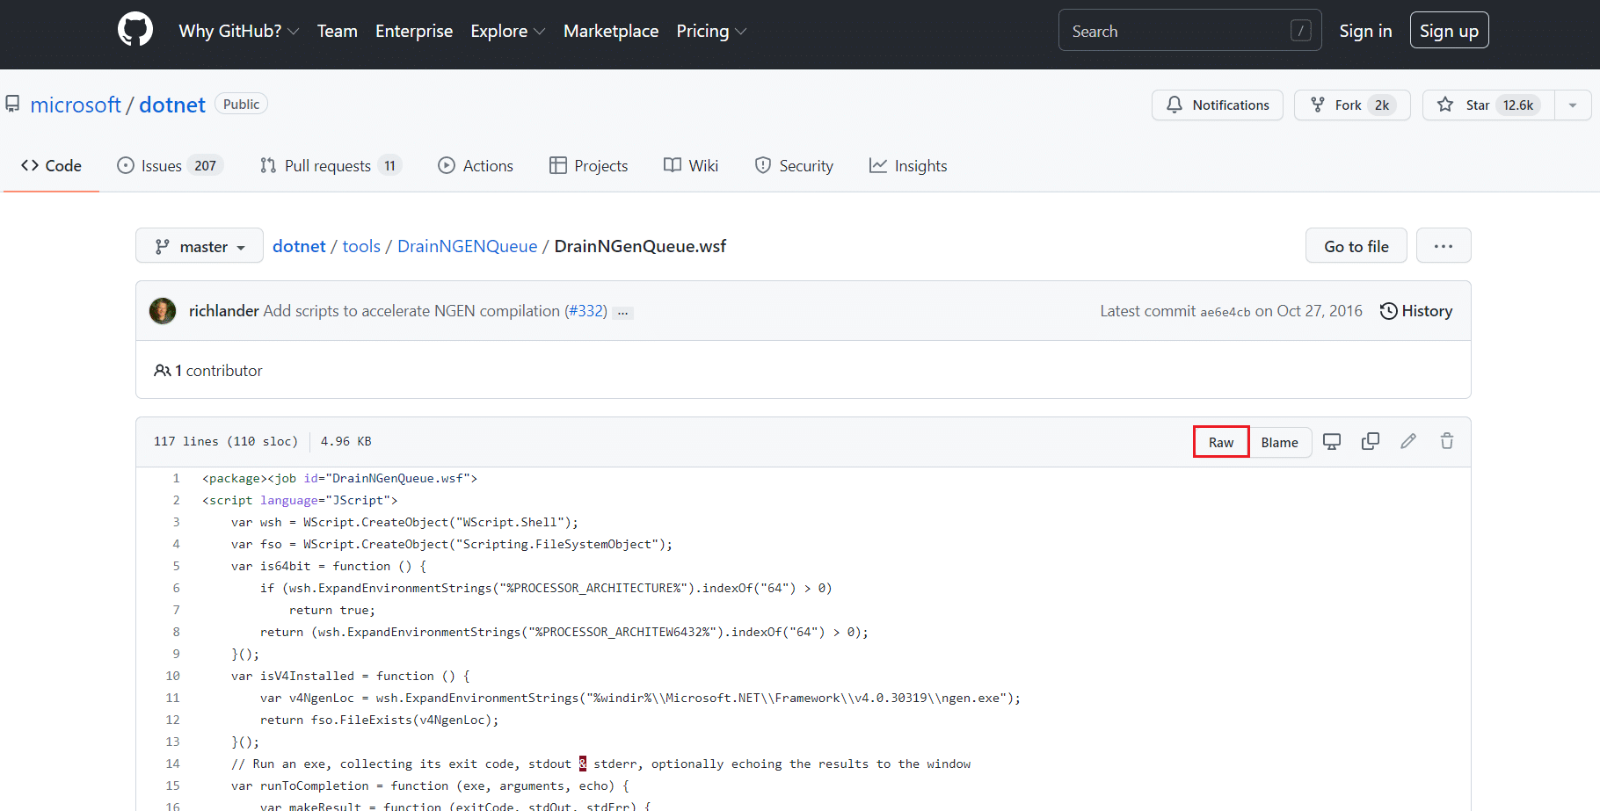Open the star lists dropdown arrow

pos(1573,105)
